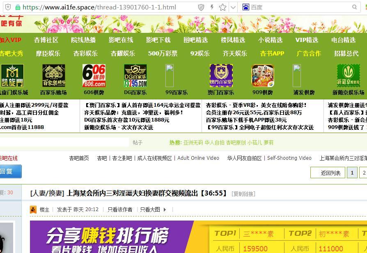
Task: Click the green padlock security icon
Action: point(18,7)
